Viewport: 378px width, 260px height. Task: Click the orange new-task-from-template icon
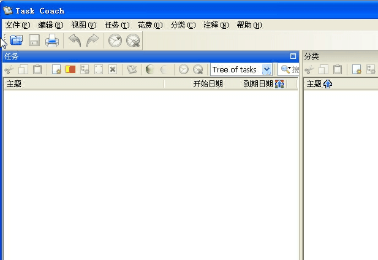pos(70,70)
